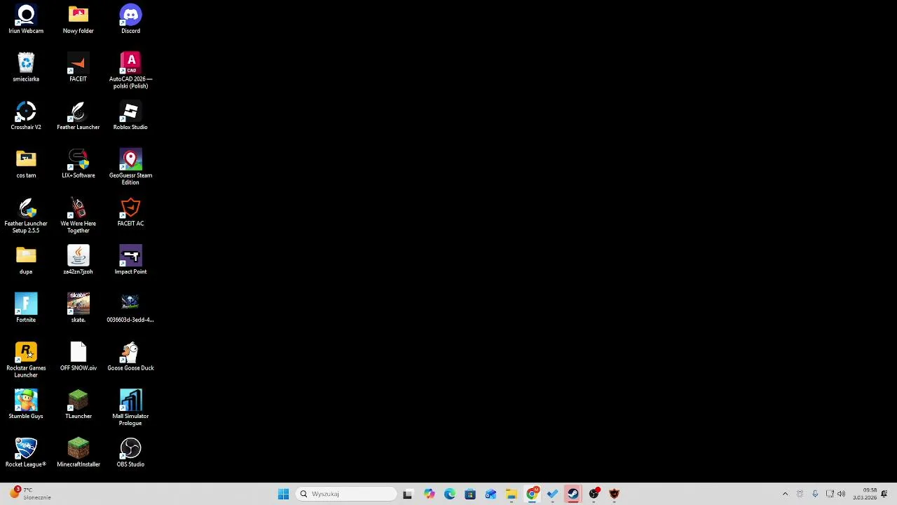Screen dimensions: 897x505
Task: Open the FACEIT AC taskbar icon
Action: 615,494
